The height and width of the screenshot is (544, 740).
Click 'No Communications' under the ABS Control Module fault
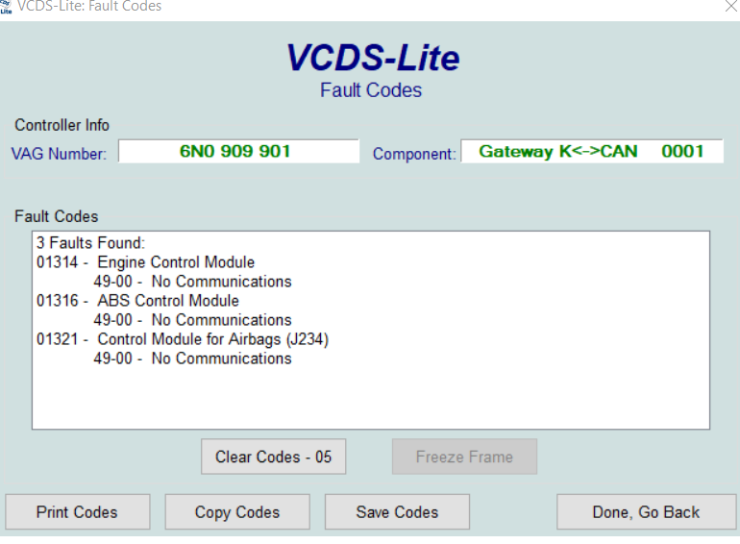tap(221, 320)
